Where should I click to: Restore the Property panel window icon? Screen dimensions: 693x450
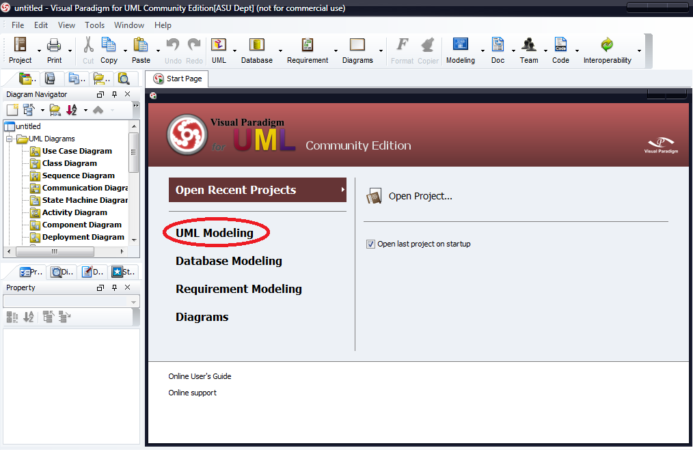tap(100, 287)
